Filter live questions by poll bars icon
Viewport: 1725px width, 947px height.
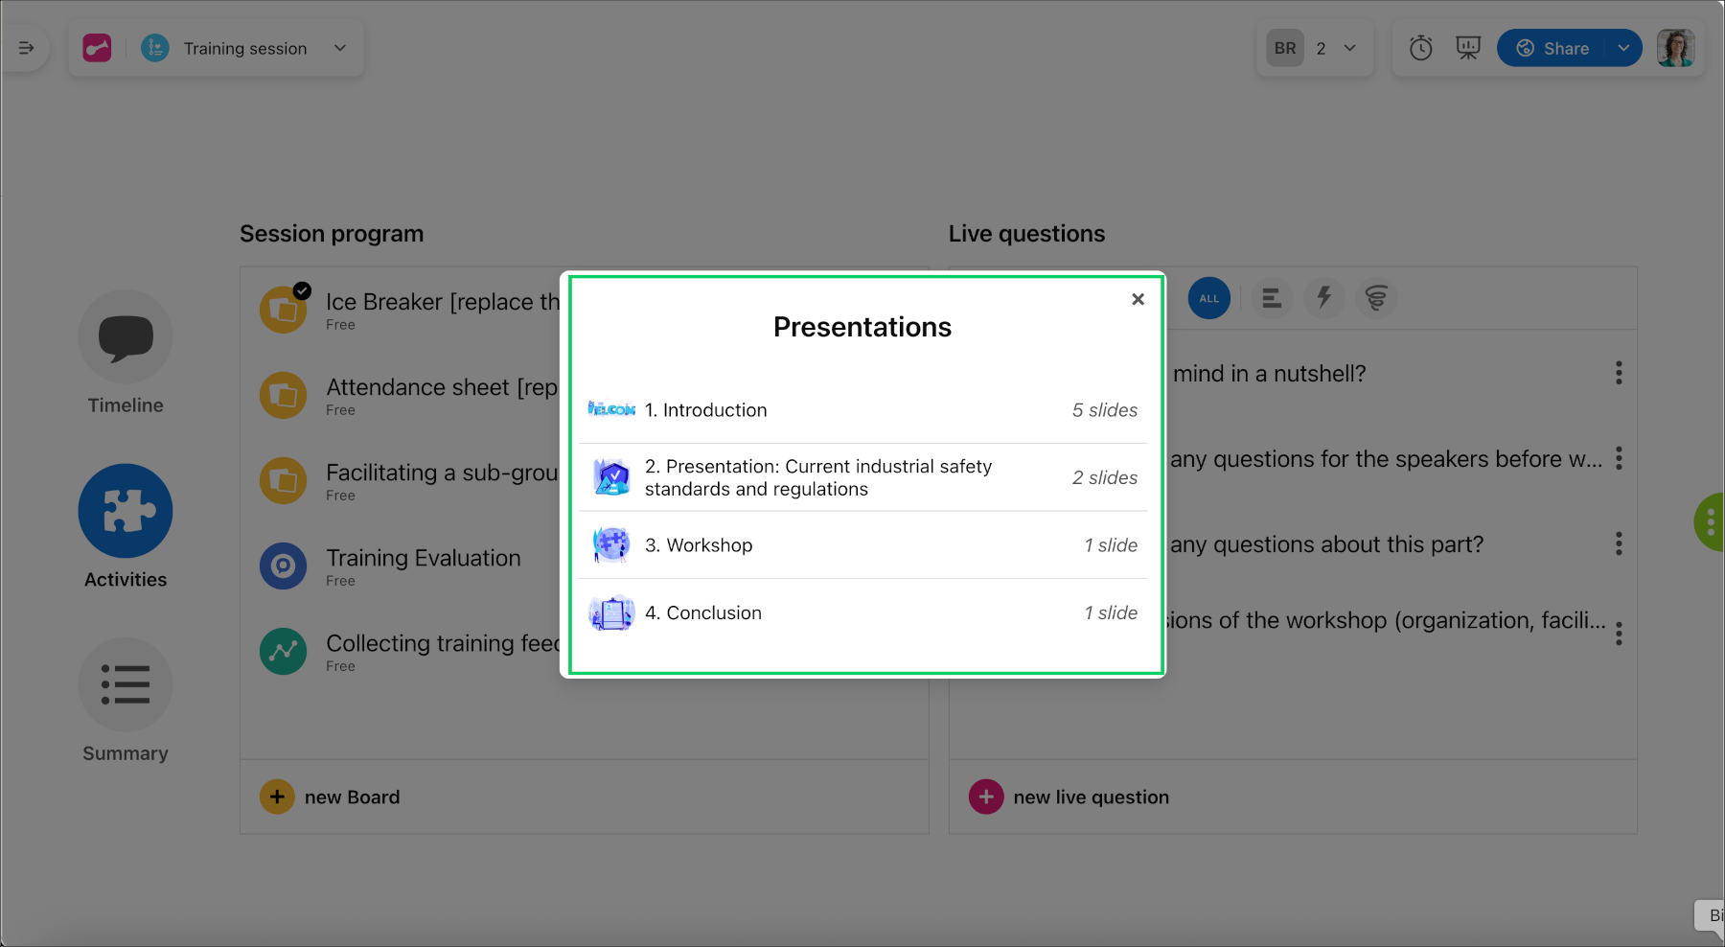(1272, 298)
